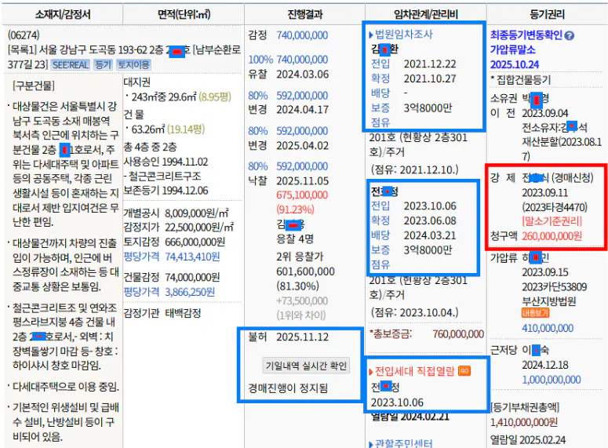Image resolution: width=608 pixels, height=448 pixels.
Task: Click the 법원임차조사 link text
Action: click(405, 35)
